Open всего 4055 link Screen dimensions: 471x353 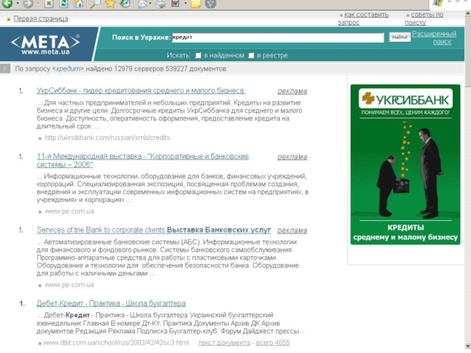273,342
